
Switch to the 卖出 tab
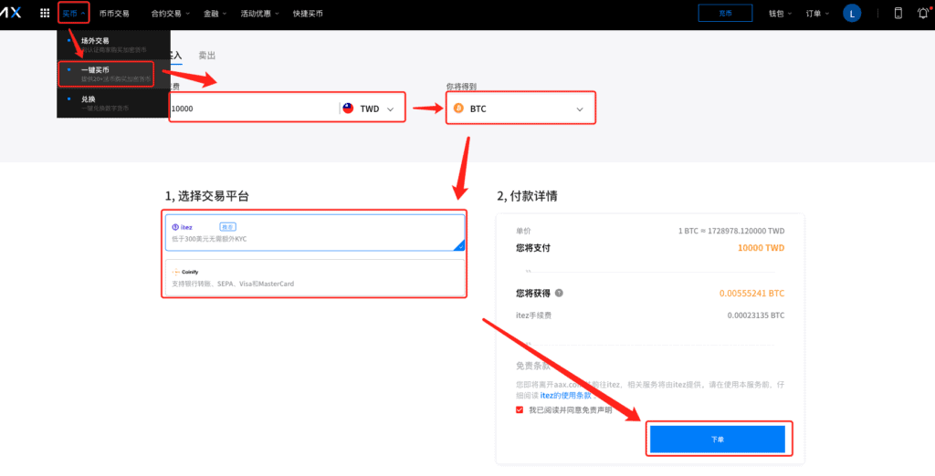(x=207, y=56)
